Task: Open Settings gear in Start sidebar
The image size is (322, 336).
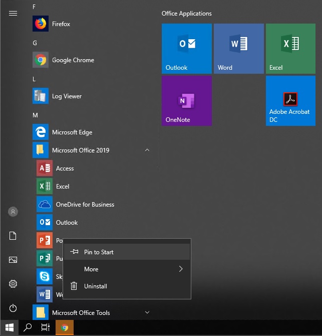Action: (x=13, y=284)
